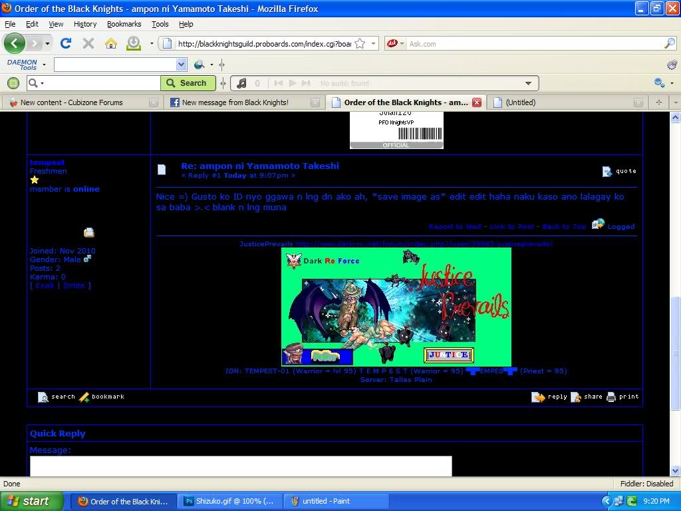
Task: Click the Justice Prevails signature image
Action: click(396, 307)
